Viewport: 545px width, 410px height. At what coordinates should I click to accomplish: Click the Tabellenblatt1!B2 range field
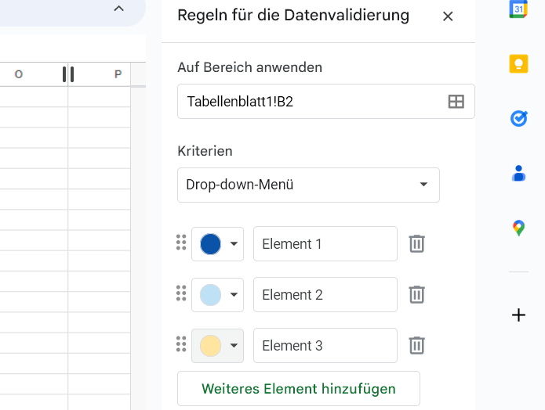[325, 101]
